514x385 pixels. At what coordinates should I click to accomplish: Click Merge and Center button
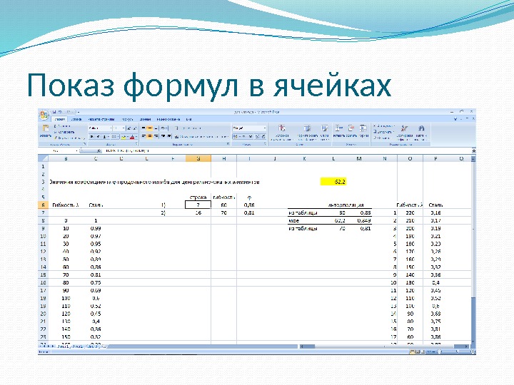pos(201,136)
